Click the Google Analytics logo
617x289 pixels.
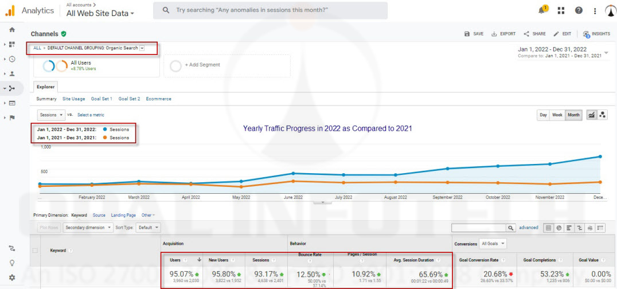(x=10, y=11)
